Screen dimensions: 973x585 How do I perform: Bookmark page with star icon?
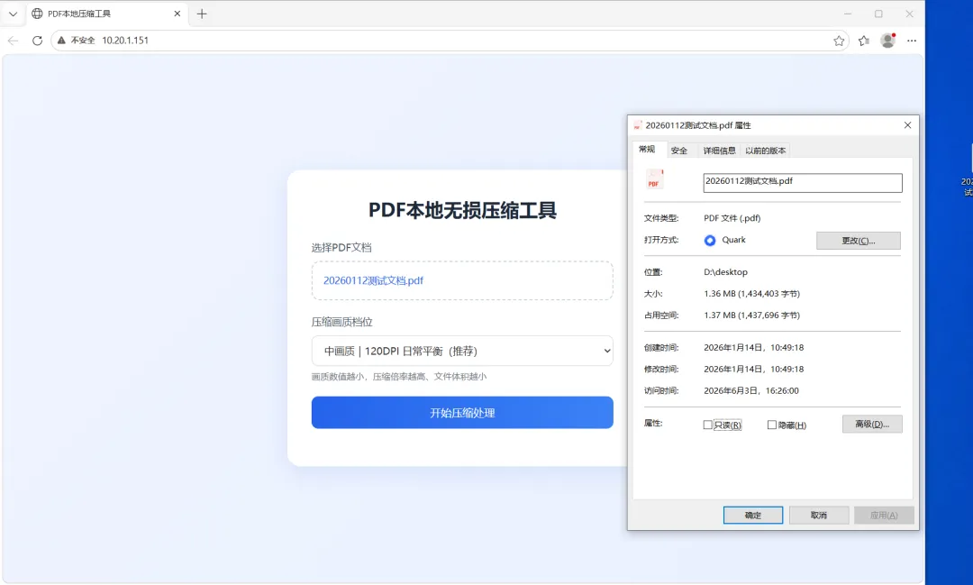839,41
